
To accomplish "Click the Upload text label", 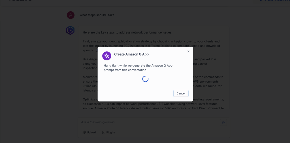I will pos(91,132).
